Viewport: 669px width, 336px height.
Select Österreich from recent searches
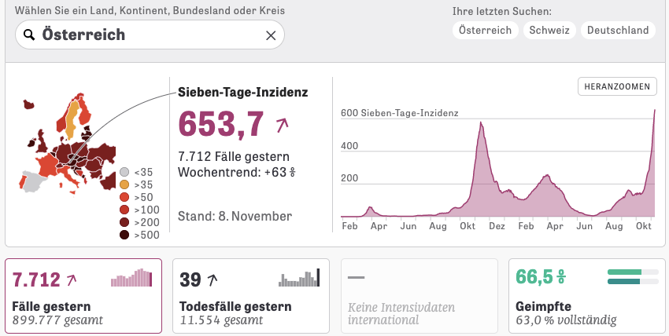(x=486, y=30)
